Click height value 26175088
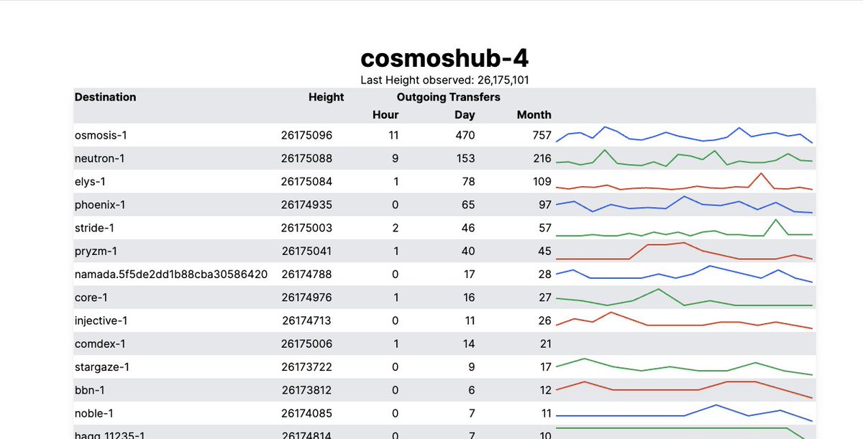 (x=307, y=158)
